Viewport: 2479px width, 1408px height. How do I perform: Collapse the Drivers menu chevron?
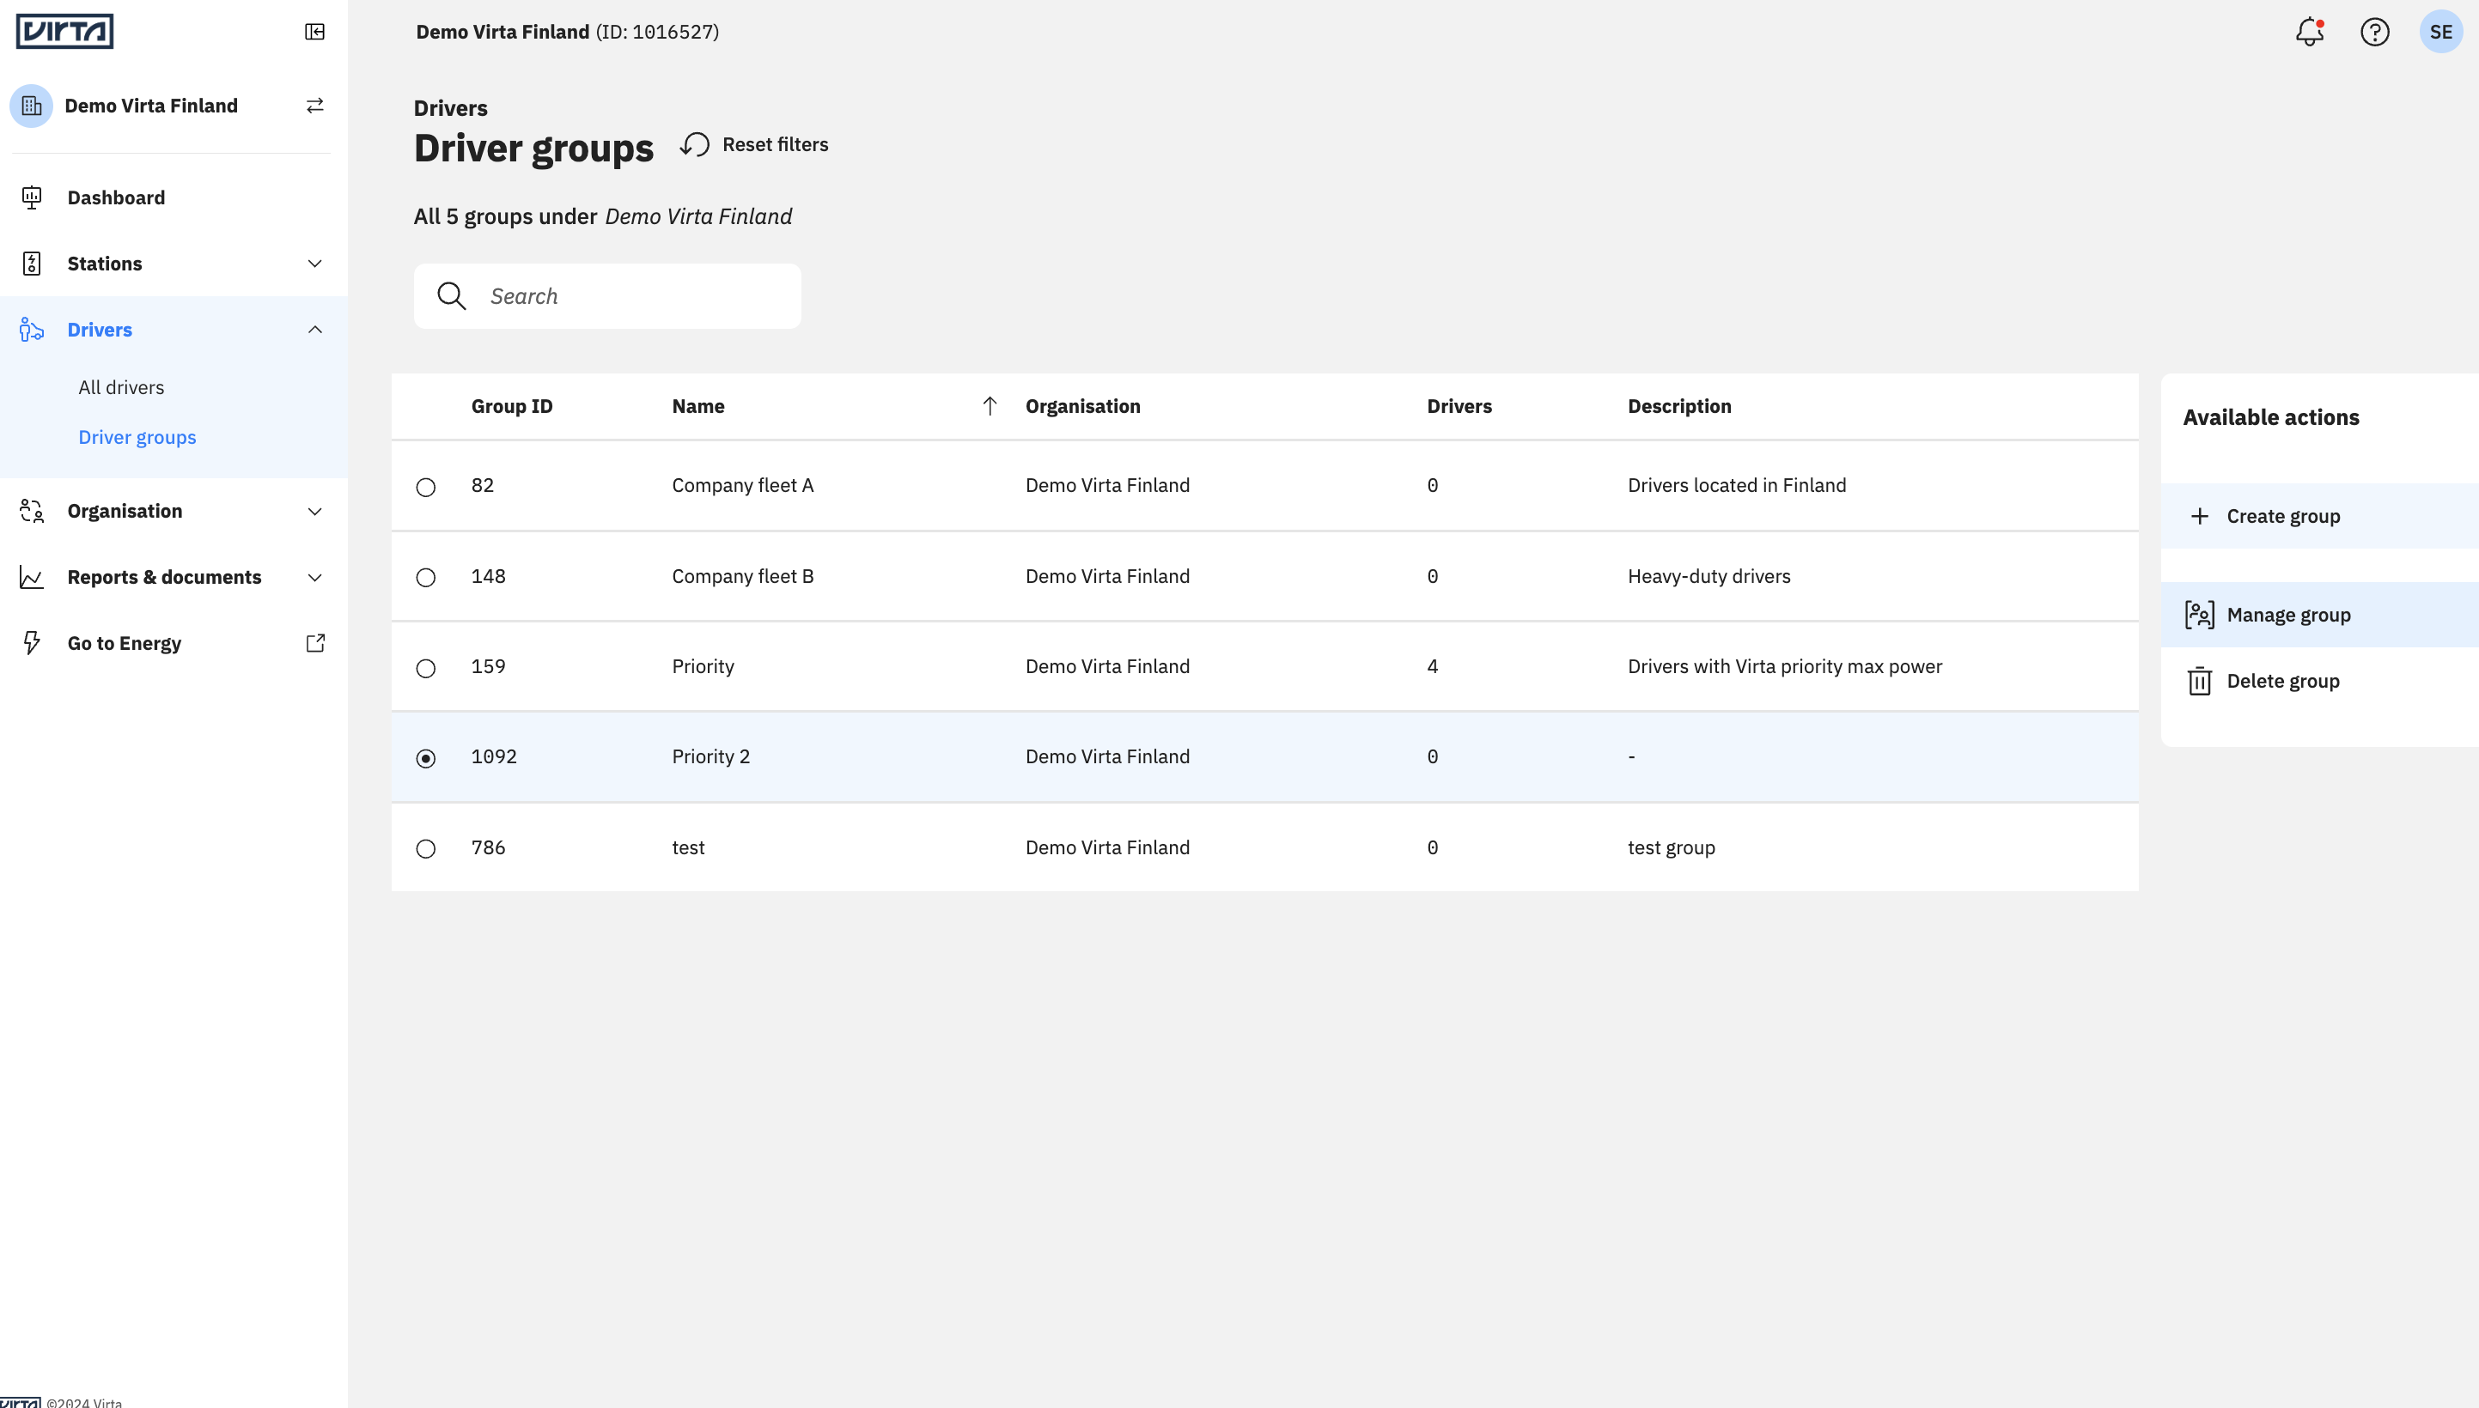click(314, 330)
